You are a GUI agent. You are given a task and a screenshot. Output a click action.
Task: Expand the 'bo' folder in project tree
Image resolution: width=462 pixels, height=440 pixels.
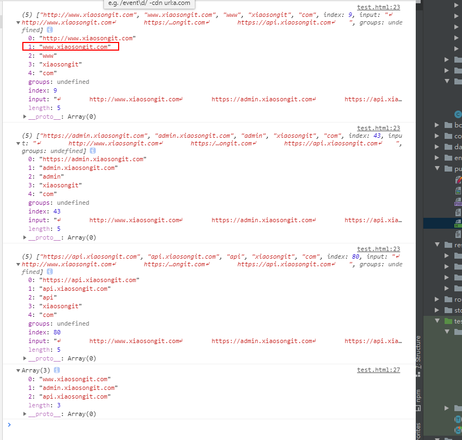click(437, 125)
